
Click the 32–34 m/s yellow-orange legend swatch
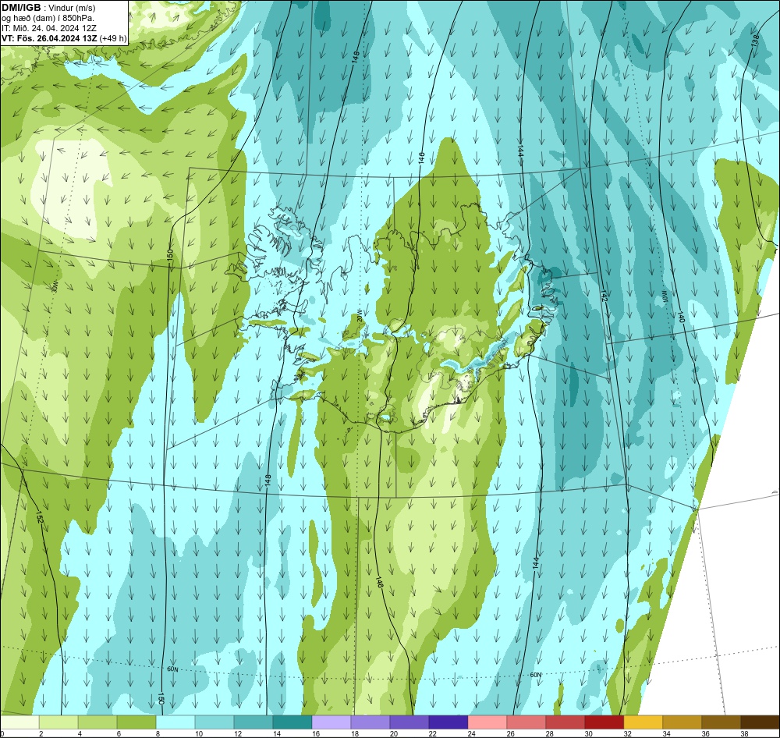click(x=643, y=722)
